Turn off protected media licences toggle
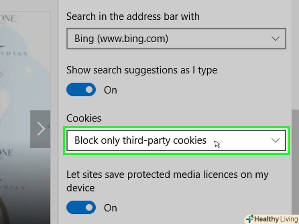The height and width of the screenshot is (224, 299). (x=81, y=208)
